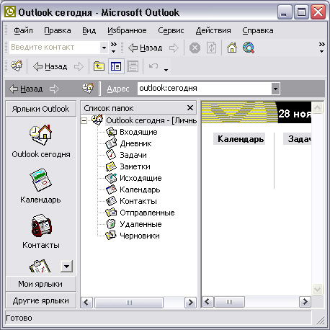Open Outlook сегодня shortcut in Outlook bar
This screenshot has height=330, width=330.
41,141
